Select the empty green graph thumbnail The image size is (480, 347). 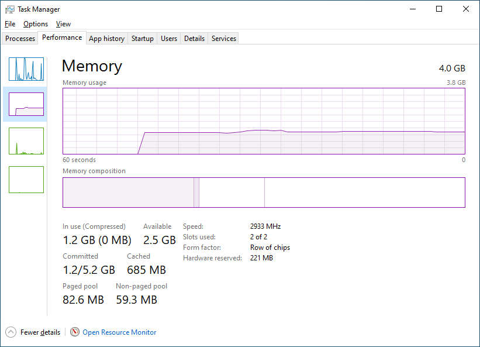(26, 179)
